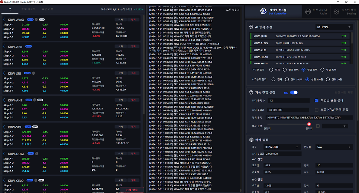
Task: Switch to the 봇 tab
Action: 10,9
